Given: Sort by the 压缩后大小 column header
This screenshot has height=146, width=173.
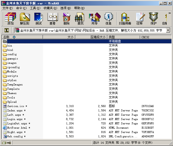Looking at the screenshot, I should pos(91,37).
